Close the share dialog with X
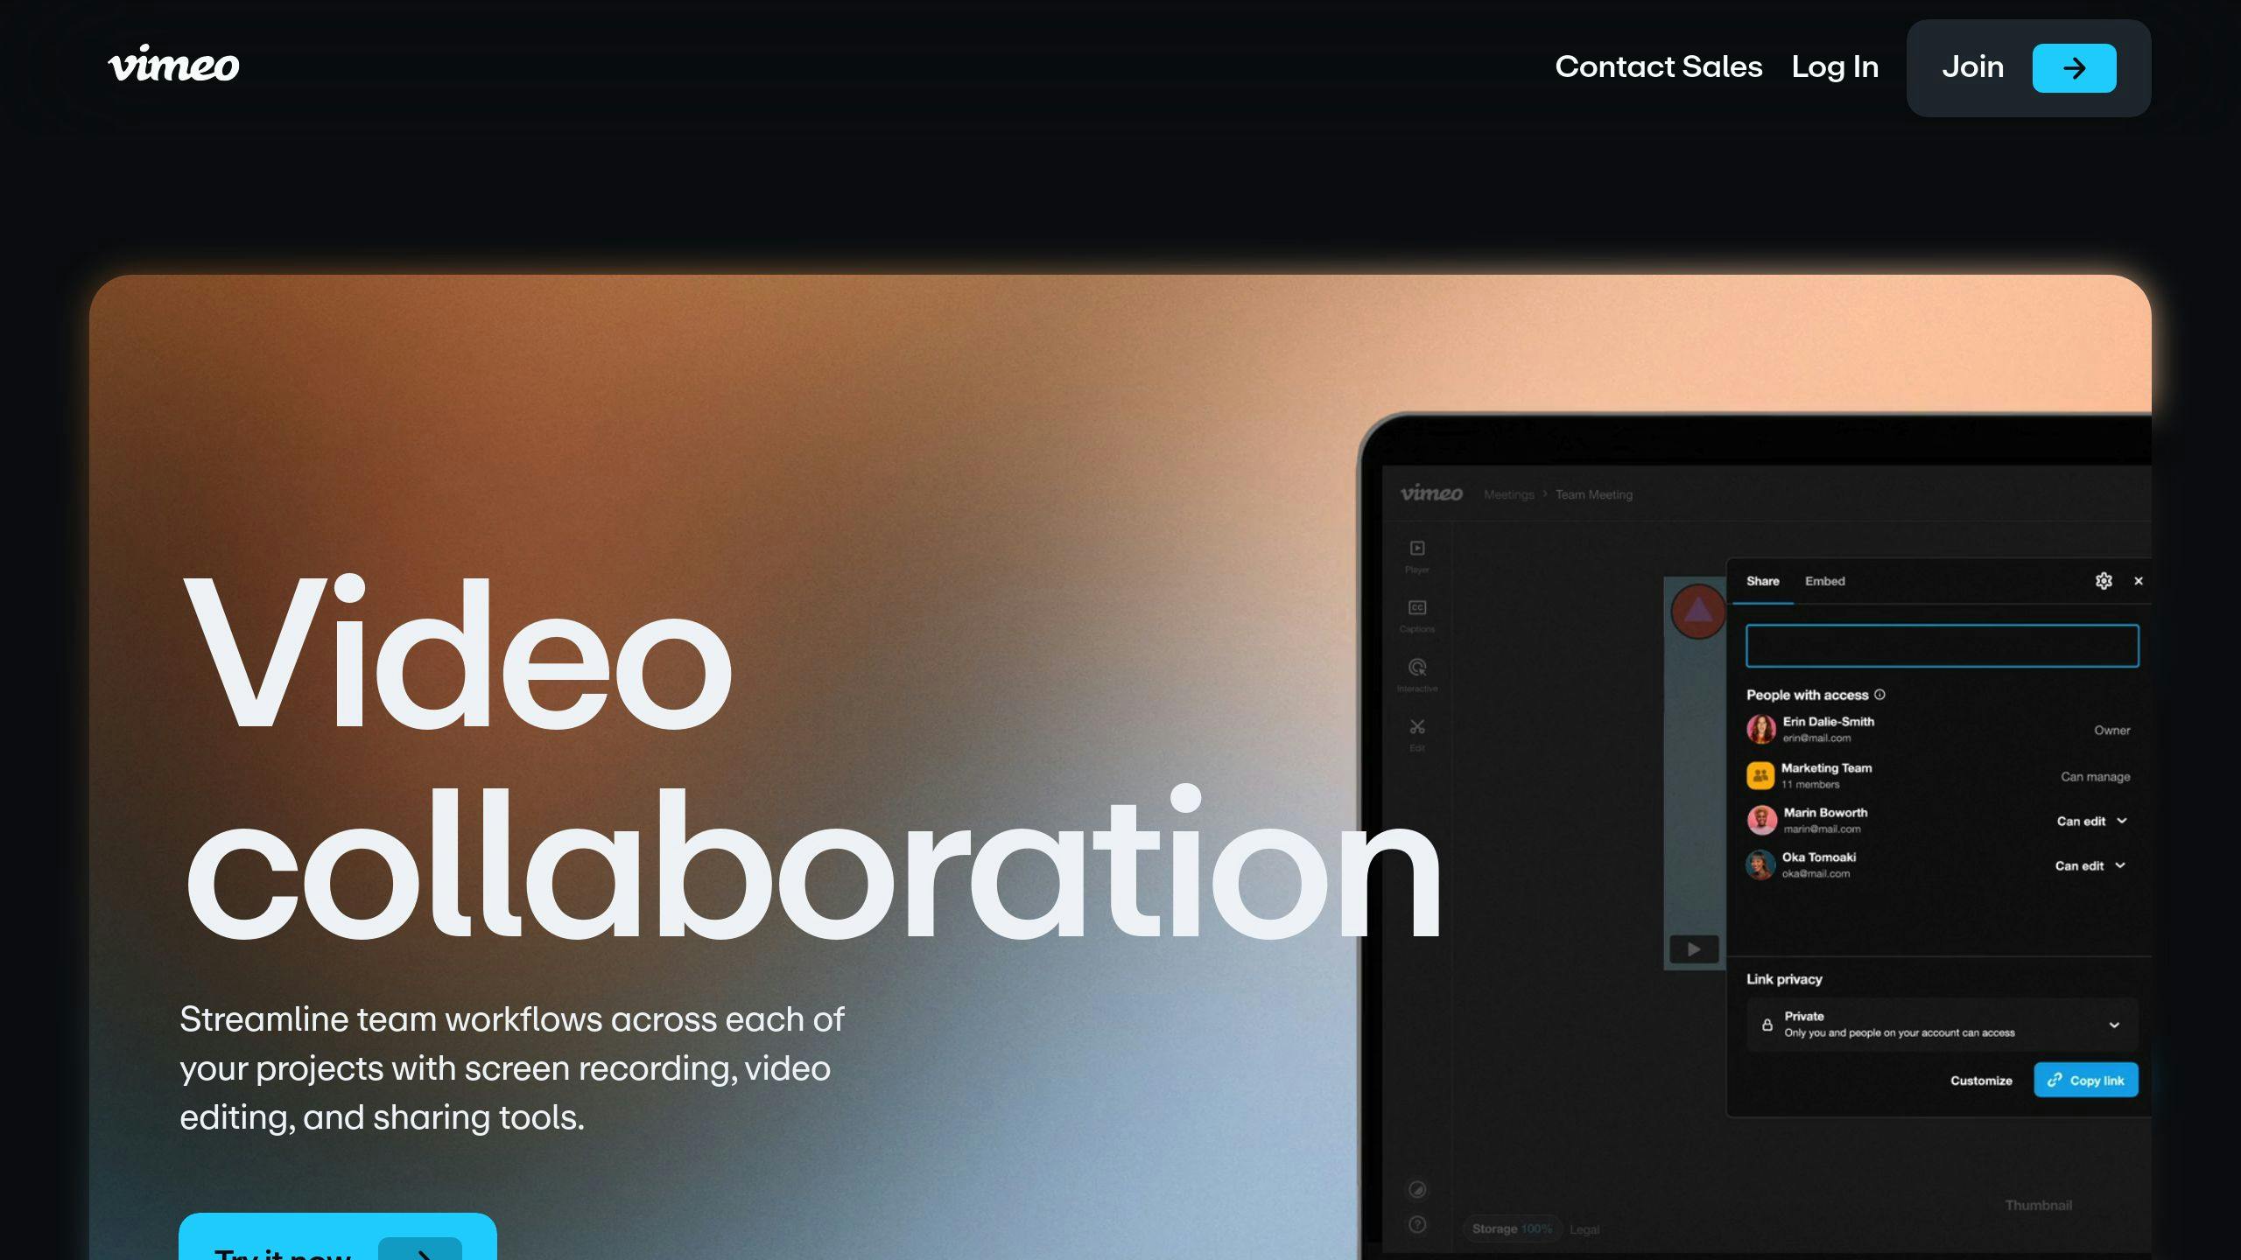Screen dimensions: 2241x1260 [x=2139, y=581]
